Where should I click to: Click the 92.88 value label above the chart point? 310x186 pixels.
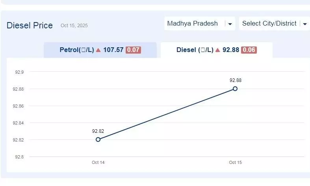(x=235, y=80)
